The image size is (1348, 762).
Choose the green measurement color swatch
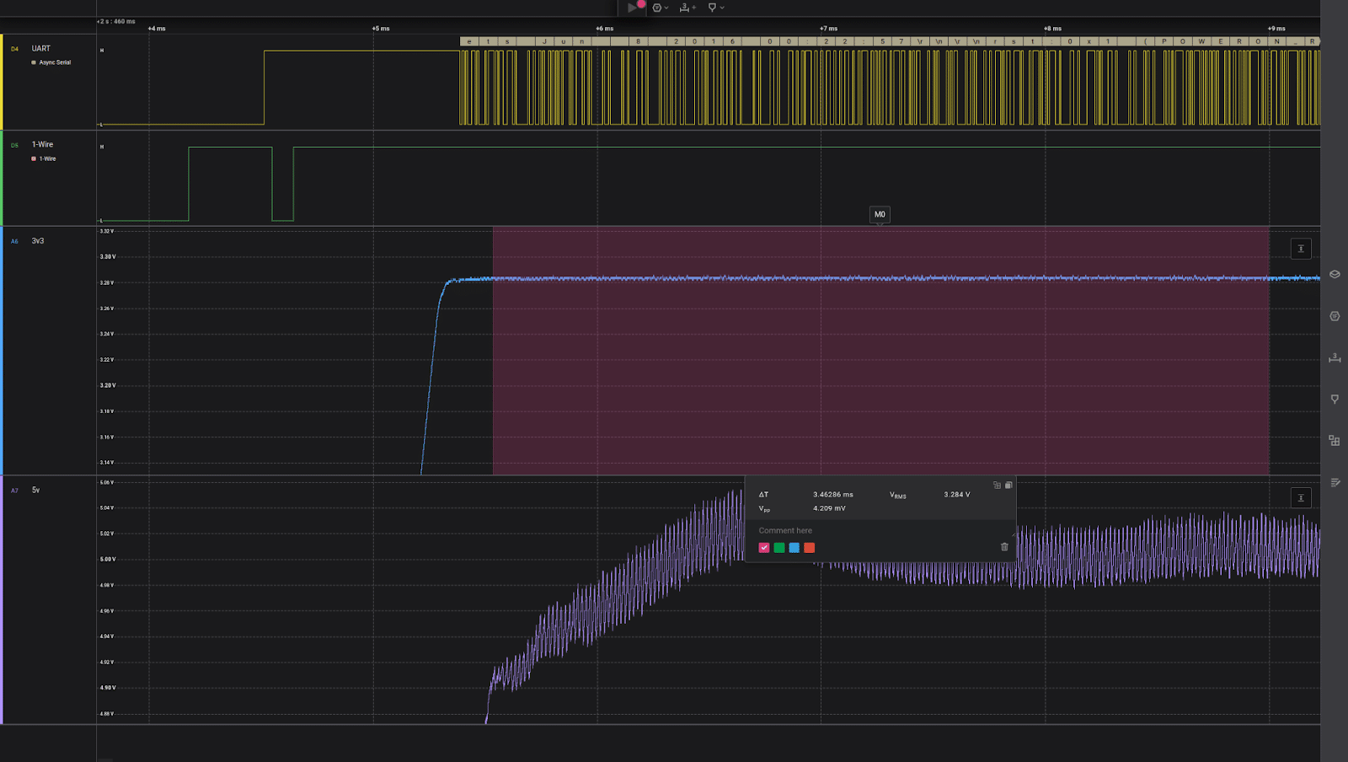tap(779, 548)
